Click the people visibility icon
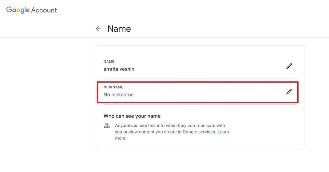This screenshot has height=172, width=329. coord(107,126)
